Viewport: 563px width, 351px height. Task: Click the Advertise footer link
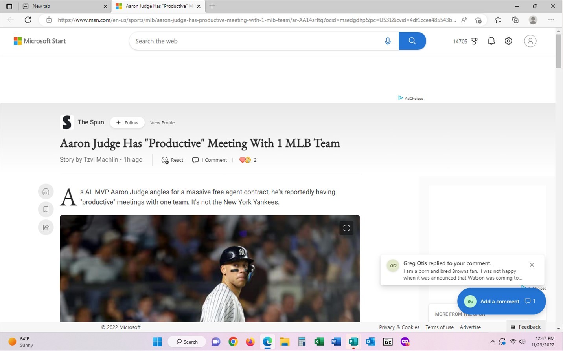coord(470,327)
